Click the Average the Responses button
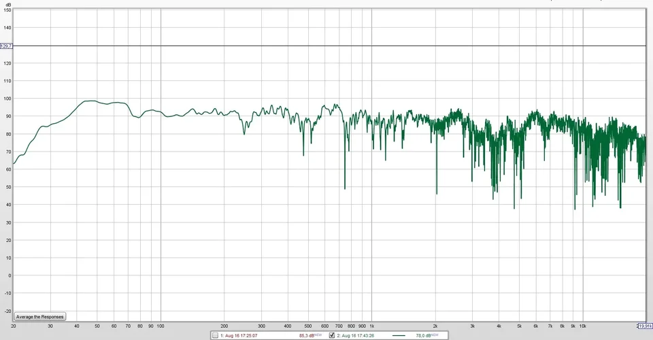 [x=40, y=317]
